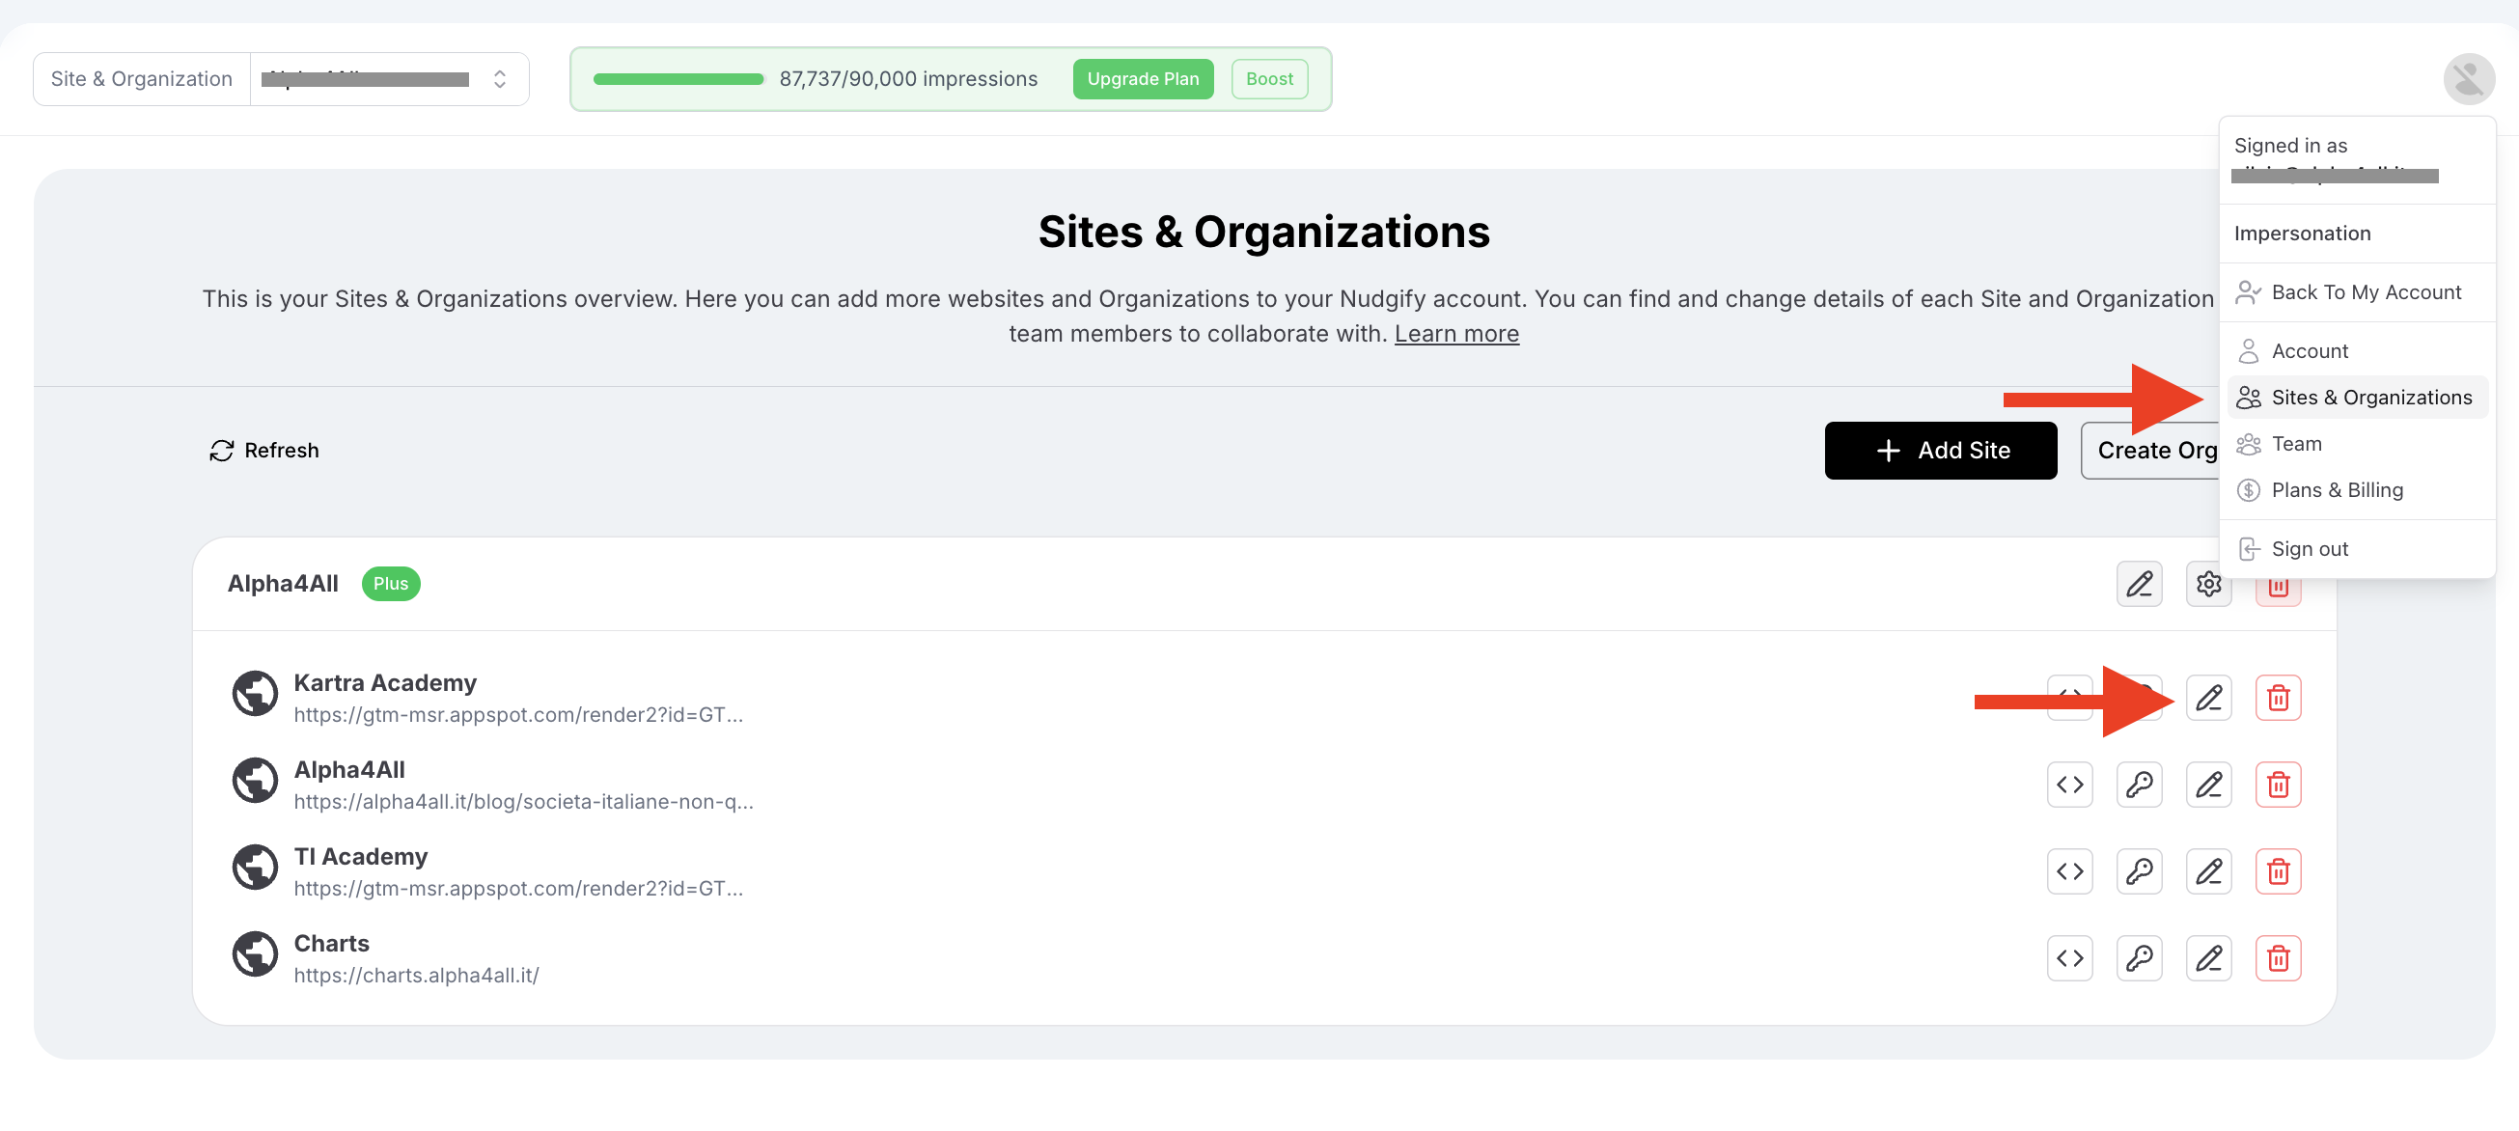Click the key icon for TI Academy

tap(2139, 871)
